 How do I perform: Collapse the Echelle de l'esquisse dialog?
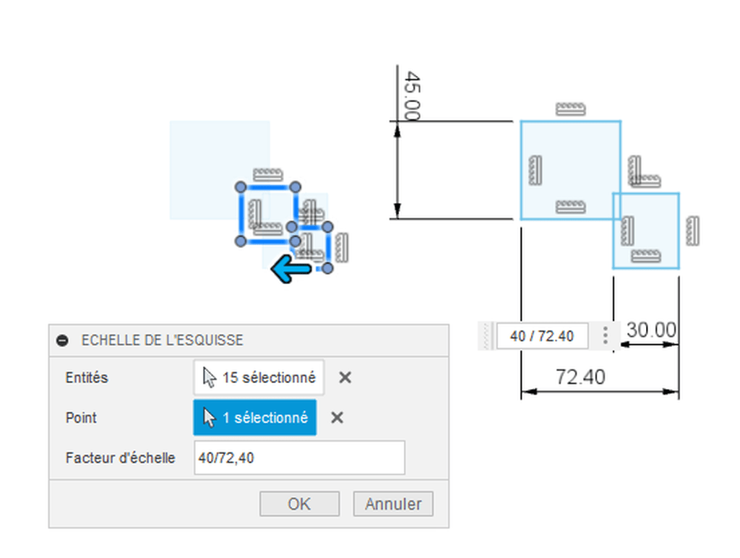[x=62, y=340]
